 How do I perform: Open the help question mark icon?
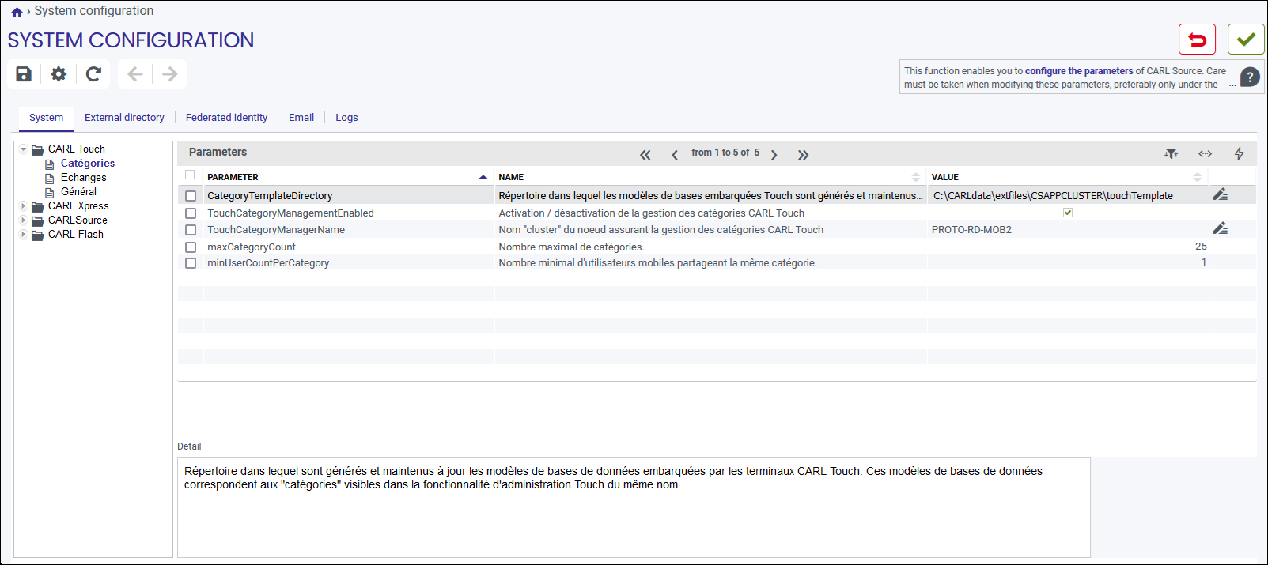coord(1250,77)
